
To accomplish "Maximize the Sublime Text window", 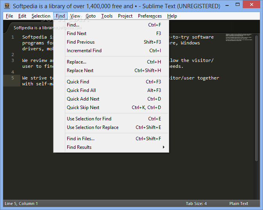I will [x=238, y=5].
